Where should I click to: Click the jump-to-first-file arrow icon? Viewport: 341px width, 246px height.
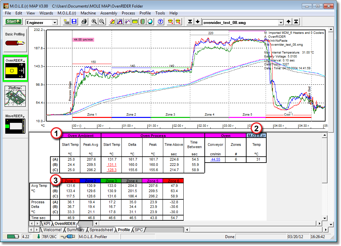296,22
